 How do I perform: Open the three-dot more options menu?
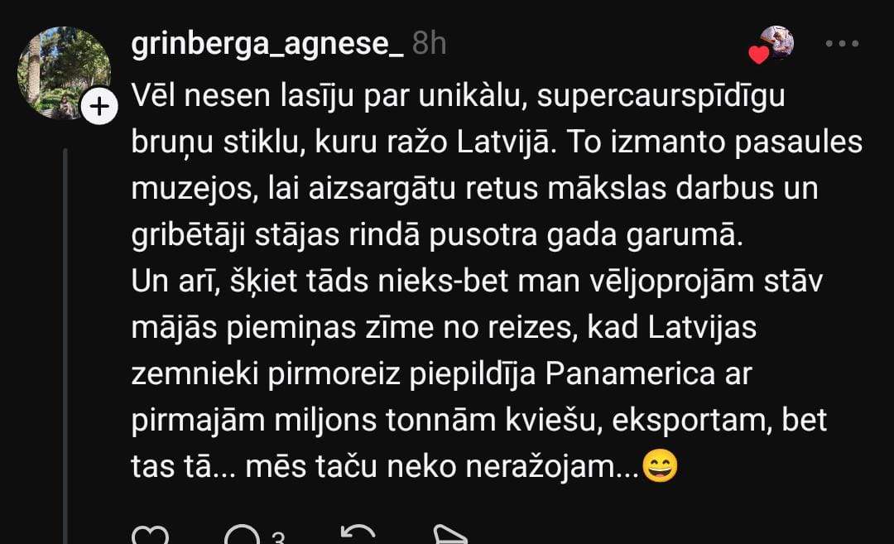(x=842, y=43)
